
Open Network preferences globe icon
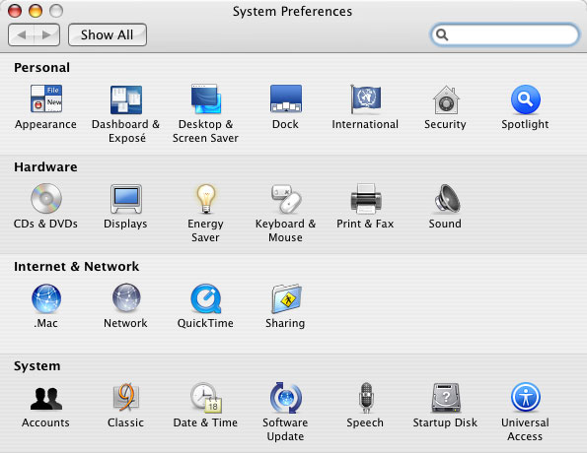click(x=126, y=297)
